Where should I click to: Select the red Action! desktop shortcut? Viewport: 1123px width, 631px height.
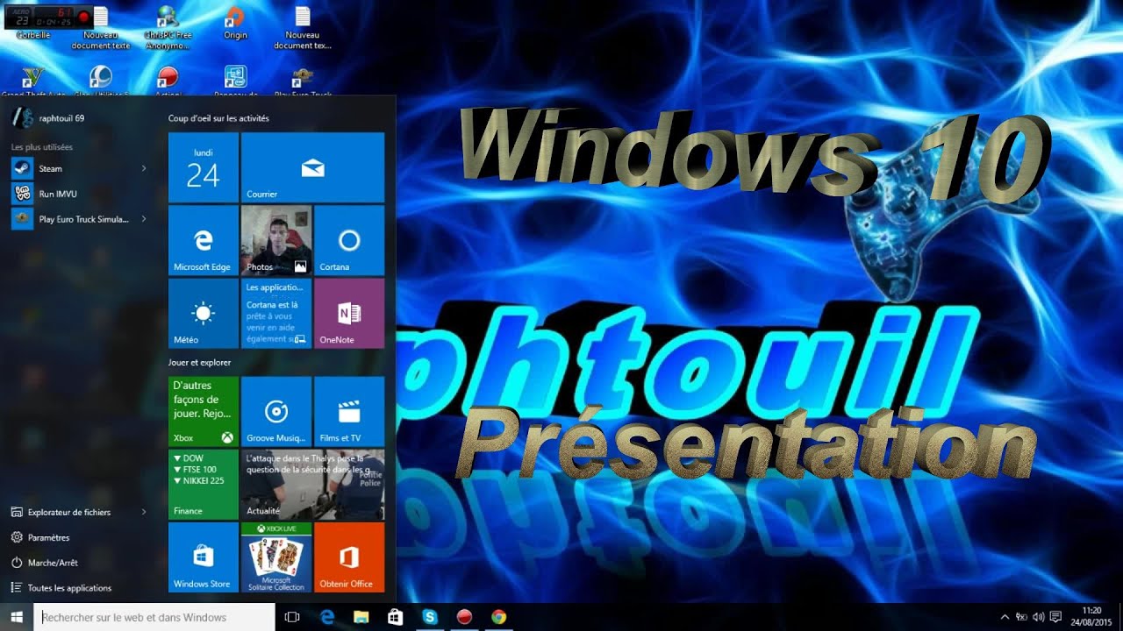168,82
